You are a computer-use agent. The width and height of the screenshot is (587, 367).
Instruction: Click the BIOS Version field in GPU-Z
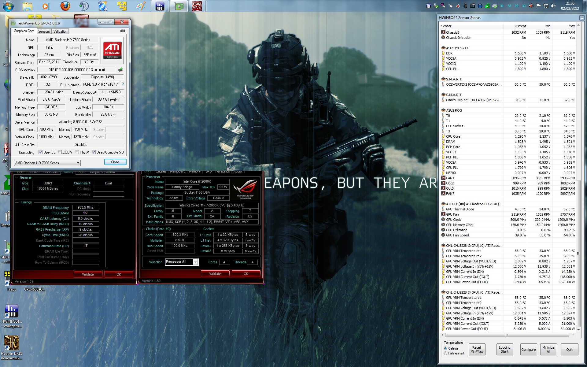pyautogui.click(x=77, y=70)
